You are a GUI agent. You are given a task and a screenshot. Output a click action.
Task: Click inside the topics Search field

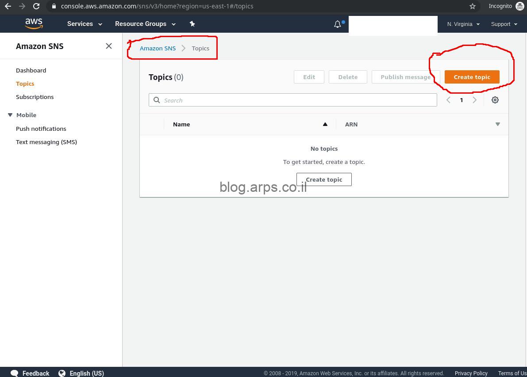pos(293,100)
